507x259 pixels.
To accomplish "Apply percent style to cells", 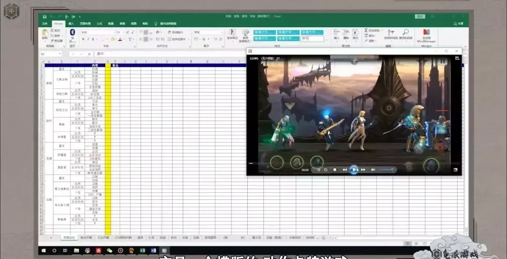I will coord(204,39).
